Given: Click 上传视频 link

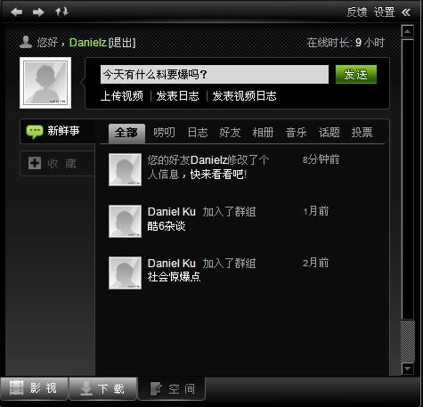Looking at the screenshot, I should [122, 96].
